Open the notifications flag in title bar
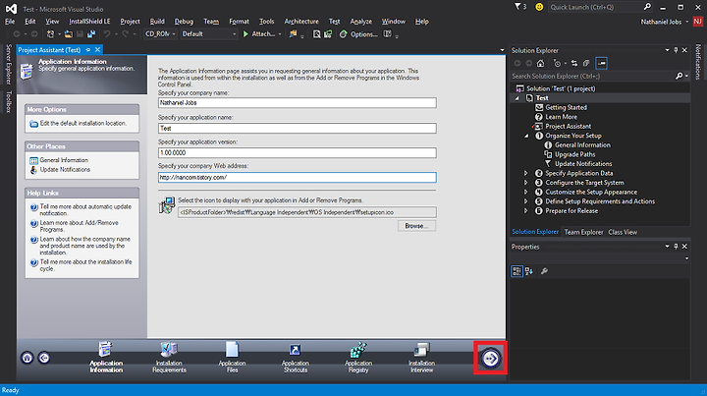 pyautogui.click(x=518, y=7)
